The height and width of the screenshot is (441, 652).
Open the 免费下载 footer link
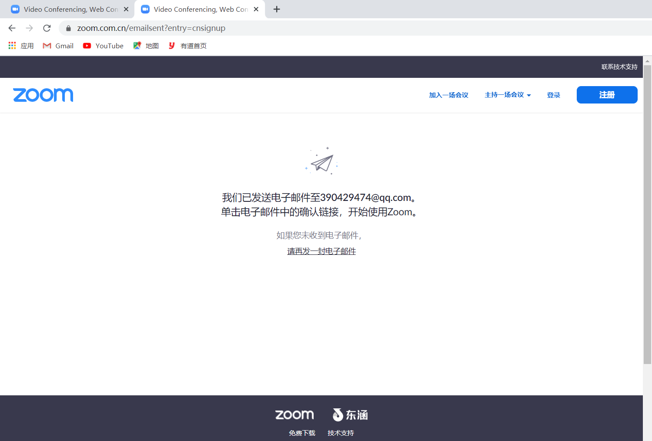302,433
